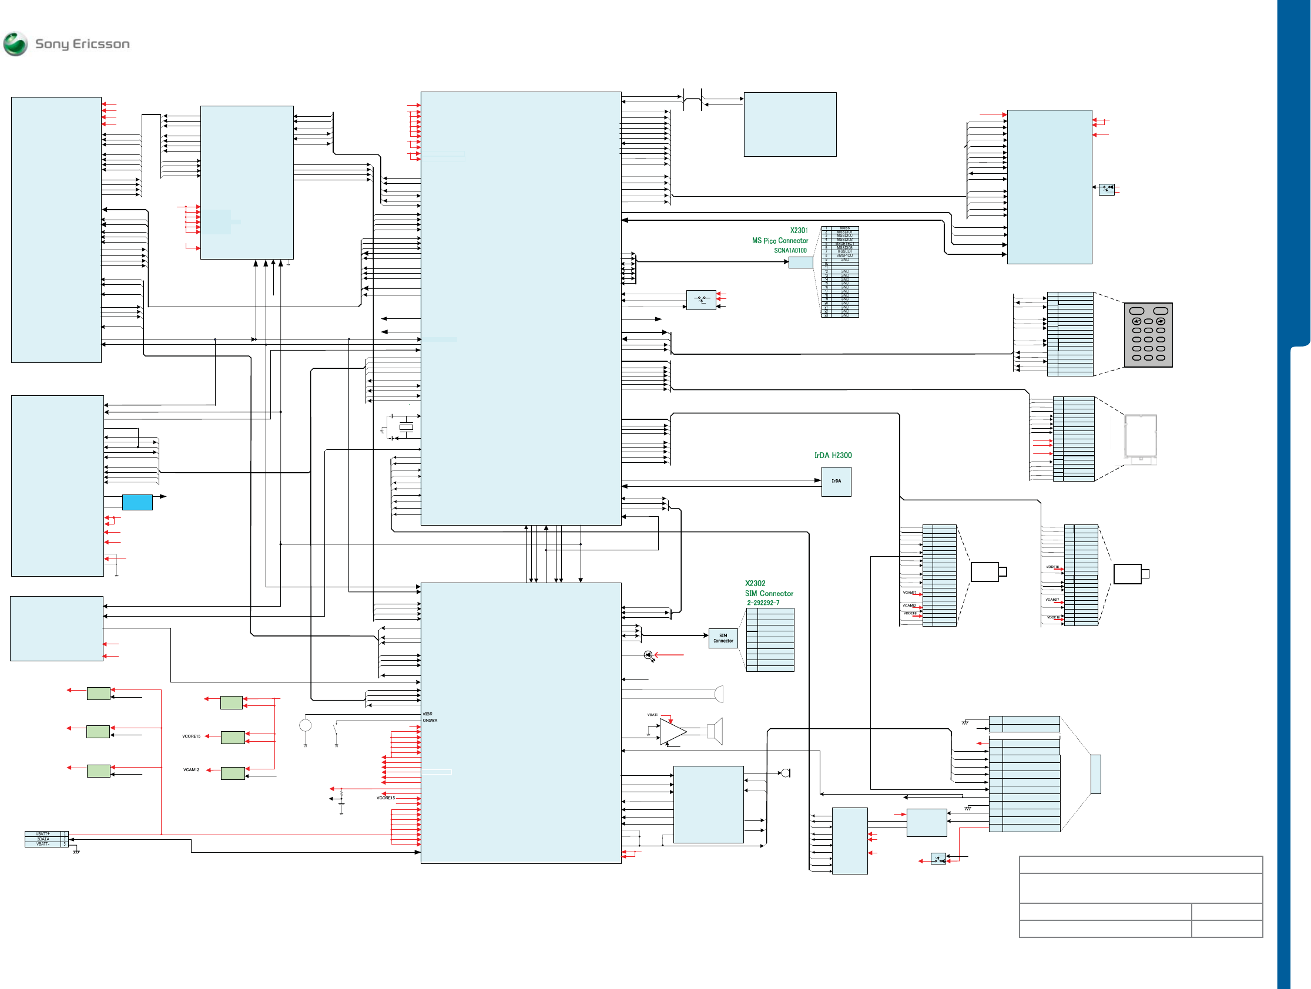Click the microphone symbol
1311x989 pixels.
[786, 773]
